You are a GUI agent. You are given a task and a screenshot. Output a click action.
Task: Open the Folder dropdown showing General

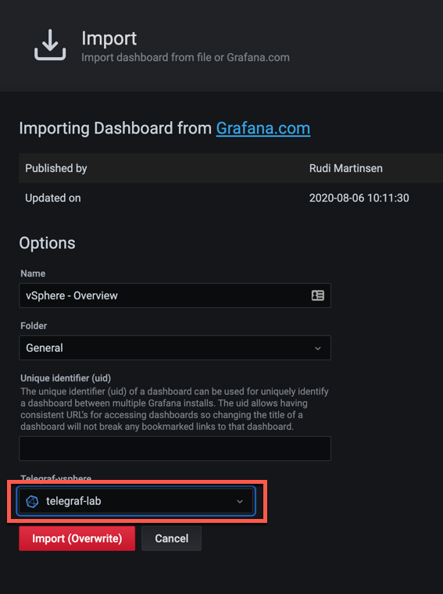(175, 348)
